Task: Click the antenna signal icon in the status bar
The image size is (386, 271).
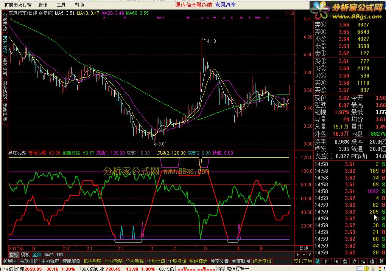Action: [x=373, y=269]
